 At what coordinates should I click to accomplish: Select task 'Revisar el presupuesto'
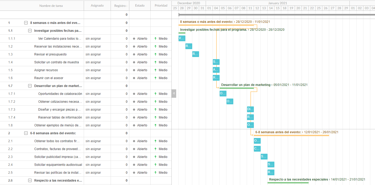pos(50,54)
